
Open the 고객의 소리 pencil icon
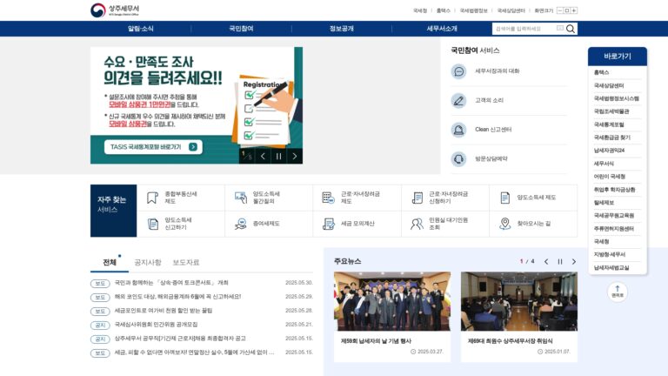point(459,101)
